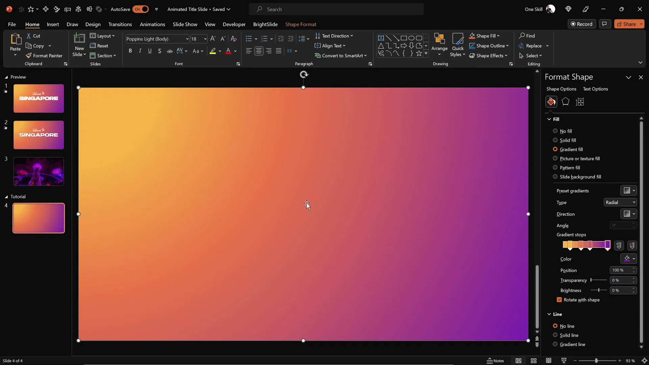Screen dimensions: 649x365
Task: Open the gradient Type dropdown showing Radial
Action: (620, 202)
